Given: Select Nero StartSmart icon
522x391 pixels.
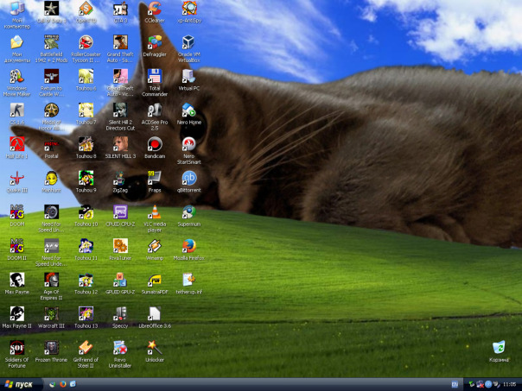Looking at the screenshot, I should pyautogui.click(x=188, y=145).
